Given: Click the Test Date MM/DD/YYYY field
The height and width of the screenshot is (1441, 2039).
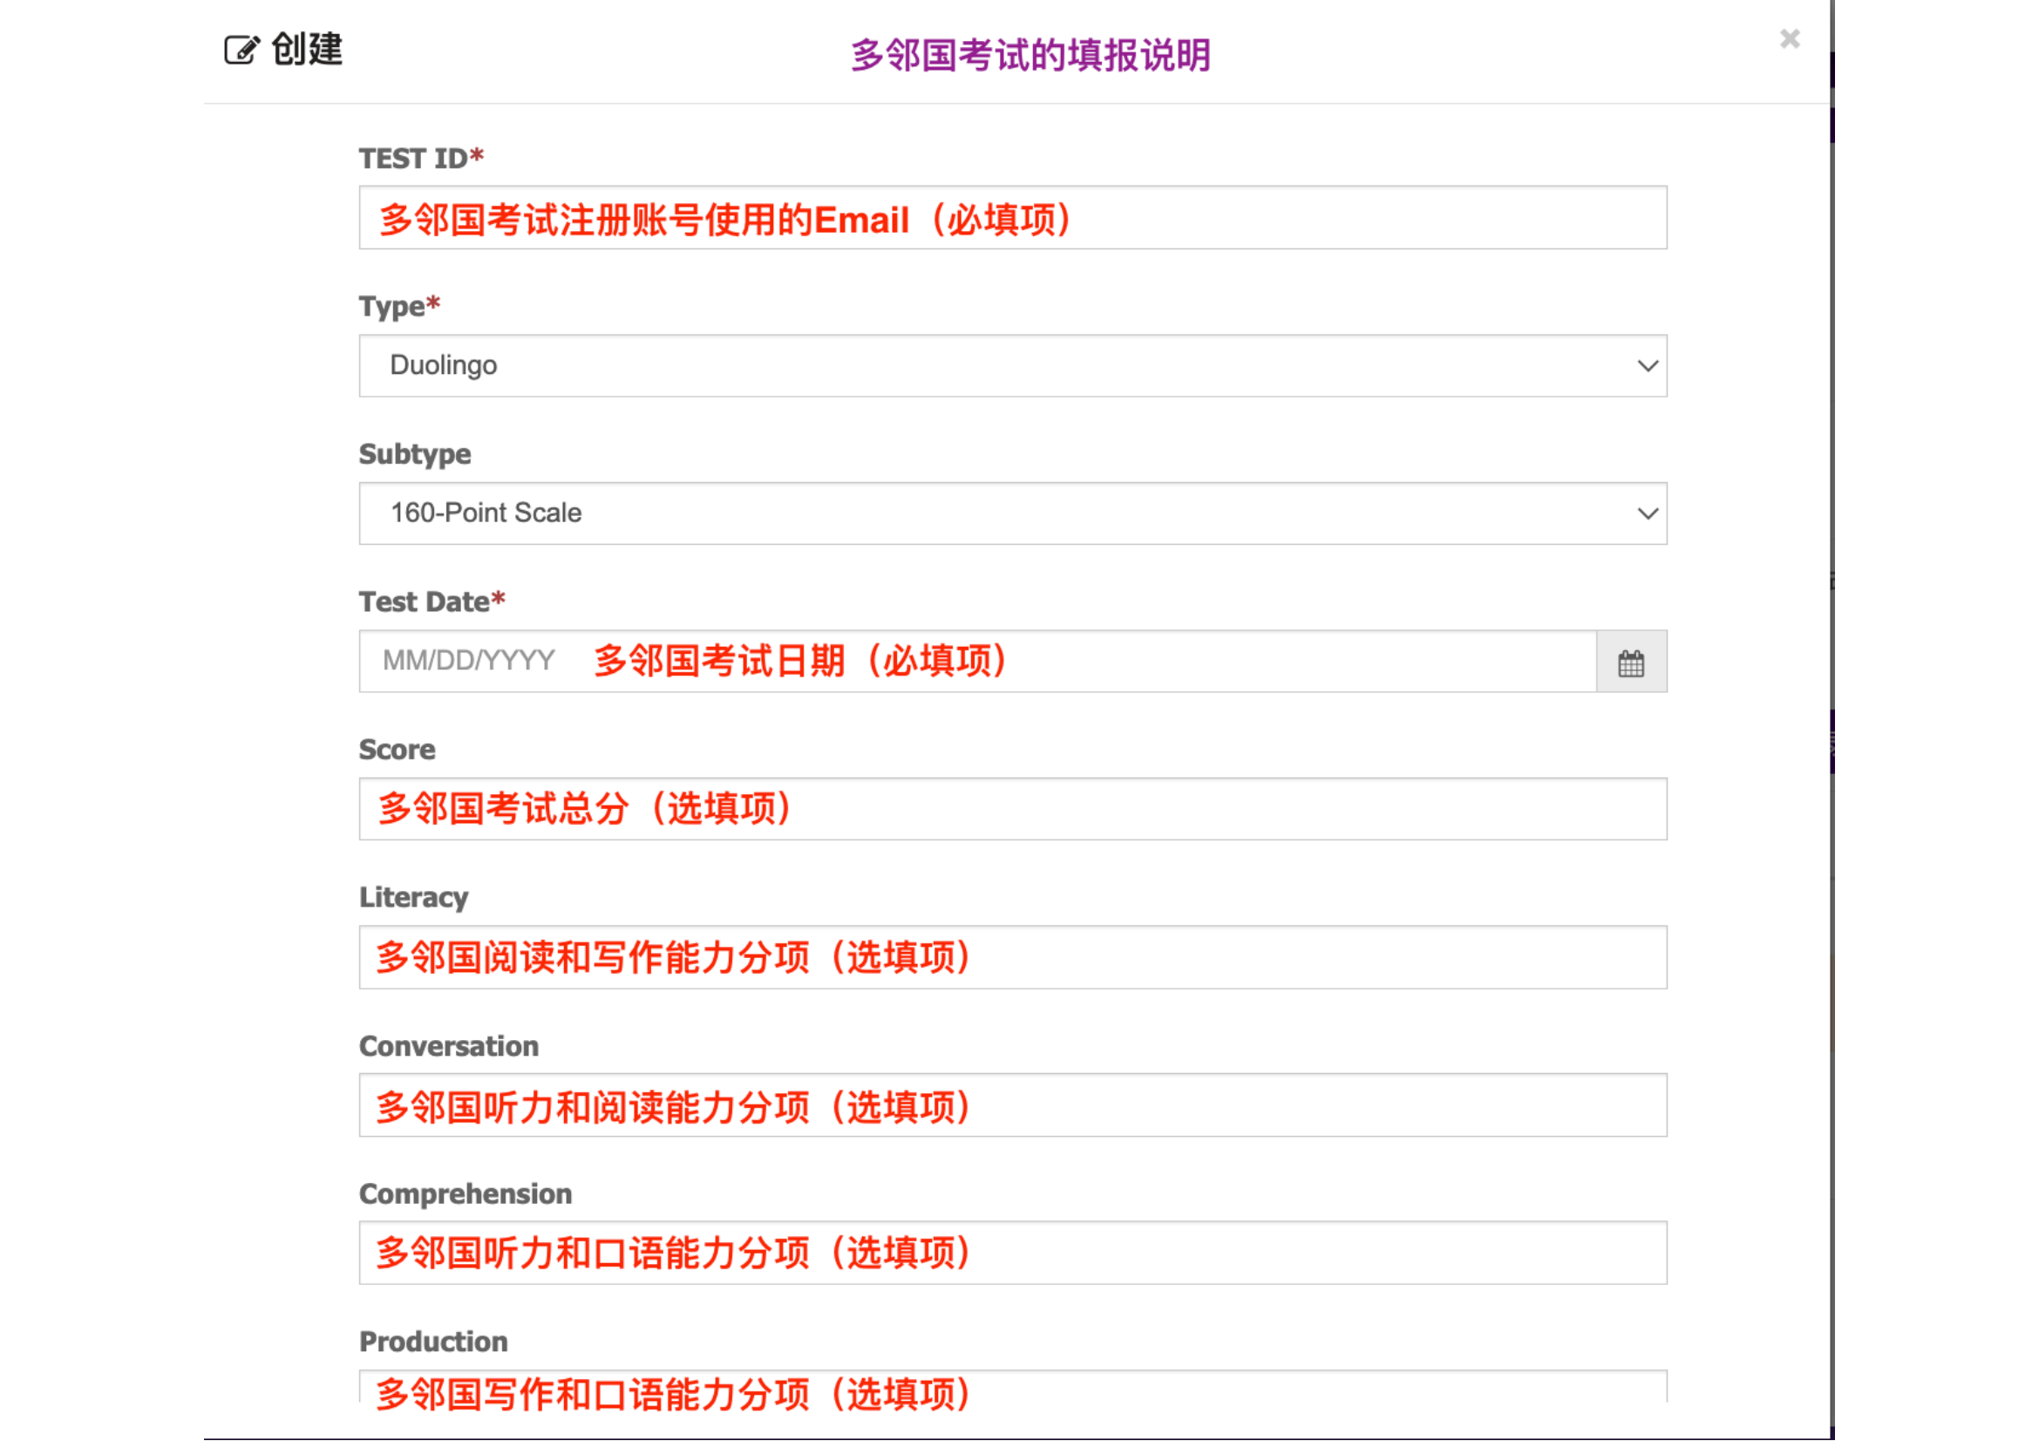Looking at the screenshot, I should 978,663.
